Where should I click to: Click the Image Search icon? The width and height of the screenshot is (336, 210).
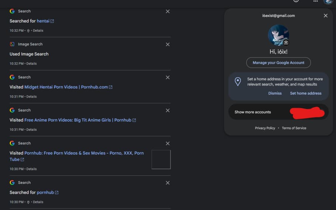(12, 44)
